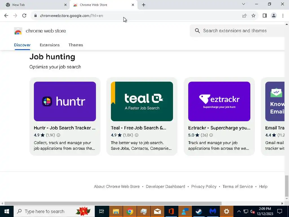Open the Windows Start menu
This screenshot has height=217, width=289.
tap(7, 211)
